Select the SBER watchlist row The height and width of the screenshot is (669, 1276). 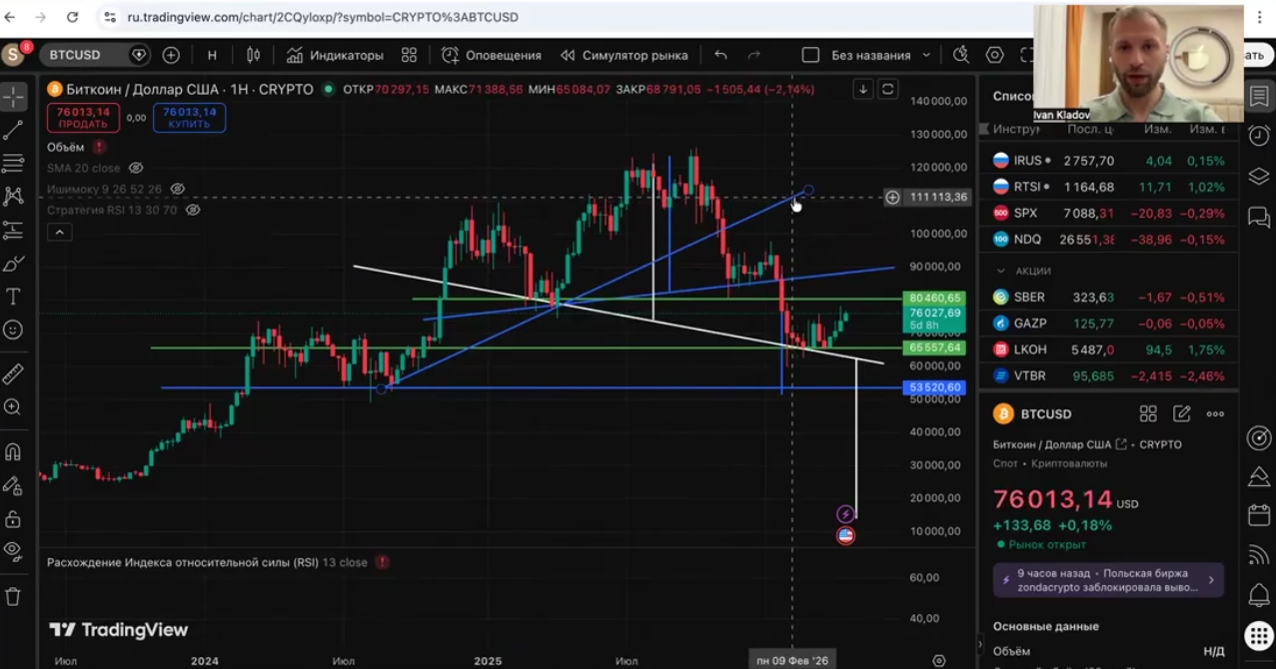pyautogui.click(x=1109, y=297)
